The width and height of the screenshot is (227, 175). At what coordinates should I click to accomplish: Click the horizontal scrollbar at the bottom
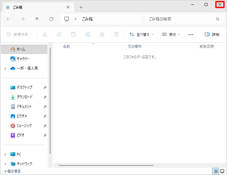click(x=106, y=165)
